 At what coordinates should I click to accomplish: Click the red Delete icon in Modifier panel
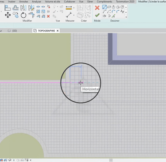coord(48,16)
